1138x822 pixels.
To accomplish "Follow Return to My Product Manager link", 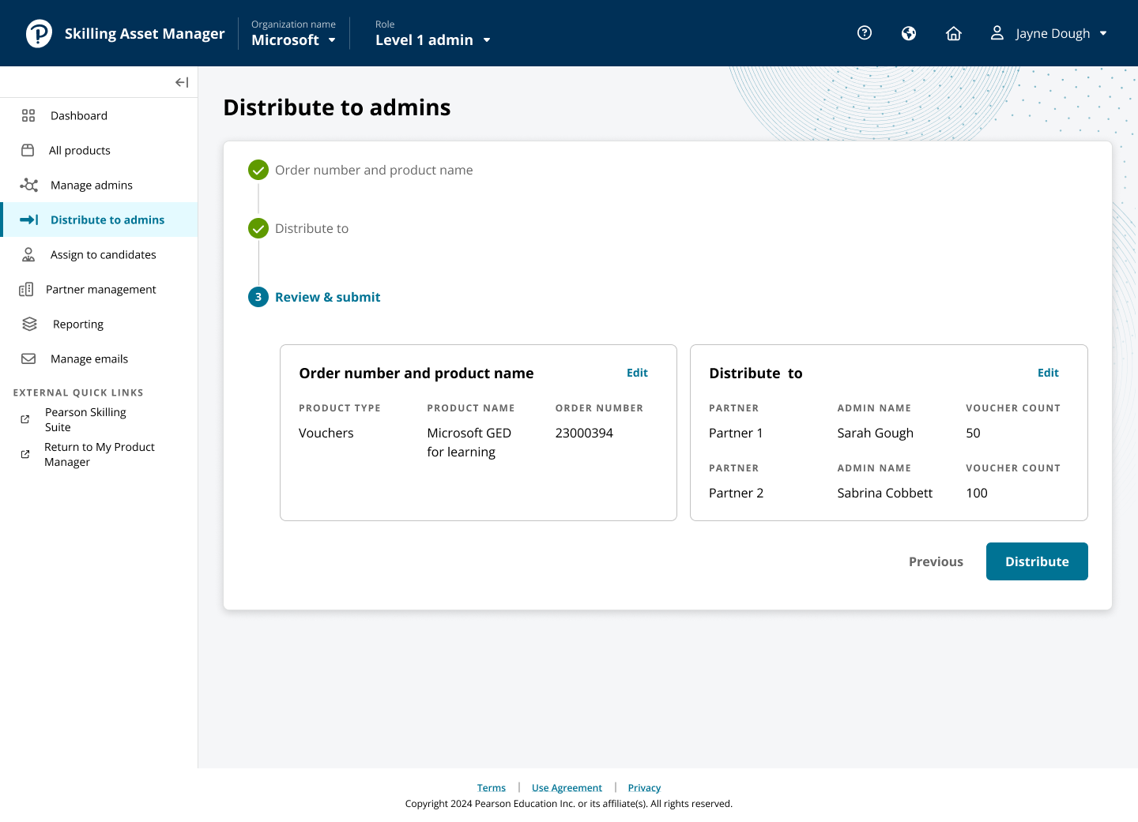I will (x=100, y=454).
